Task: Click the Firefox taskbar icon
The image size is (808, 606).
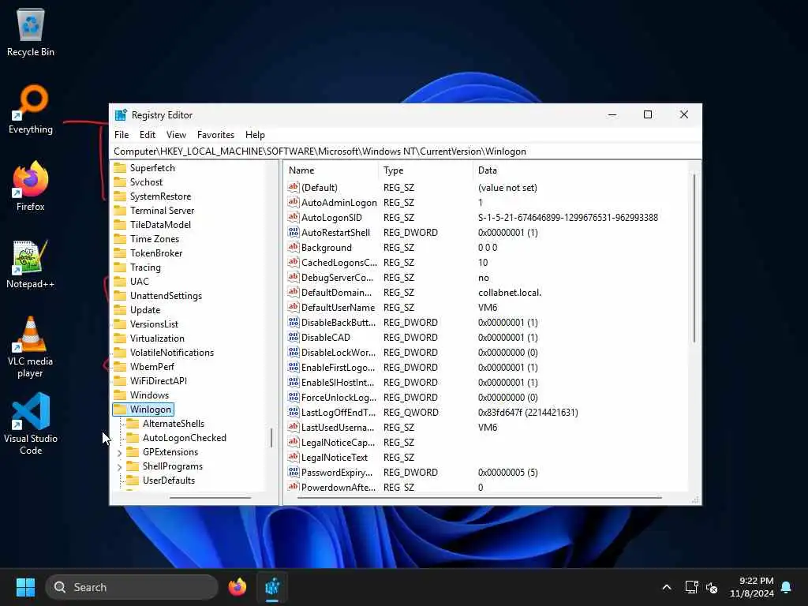Action: coord(237,587)
